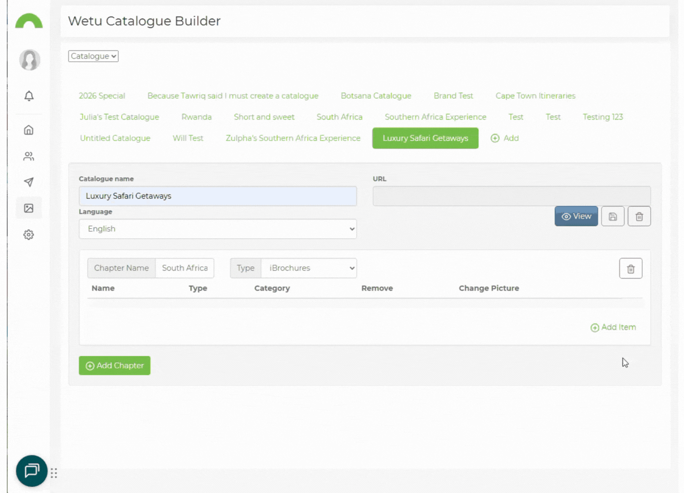Screen dimensions: 684x493
Task: Click the Catalogue name input field
Action: tap(218, 196)
